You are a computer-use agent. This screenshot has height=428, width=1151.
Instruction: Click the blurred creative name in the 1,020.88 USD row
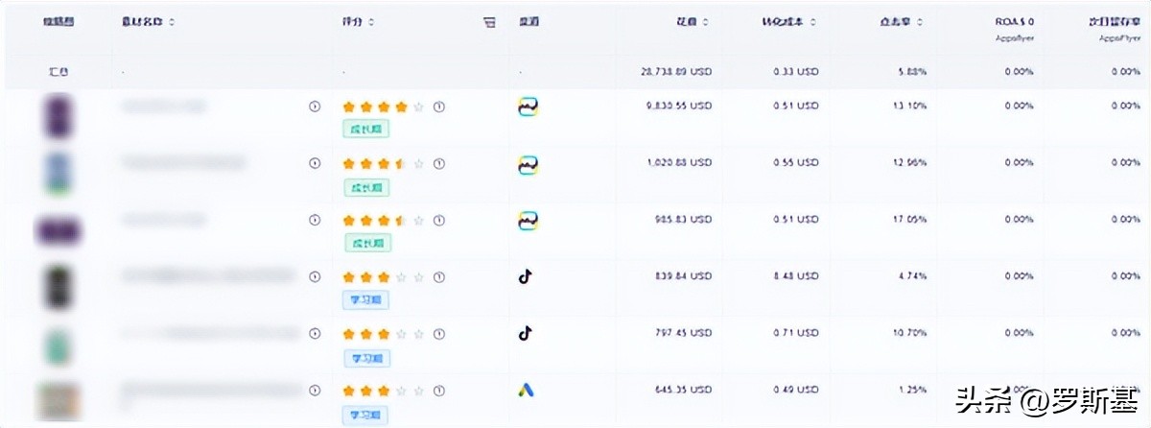point(182,163)
